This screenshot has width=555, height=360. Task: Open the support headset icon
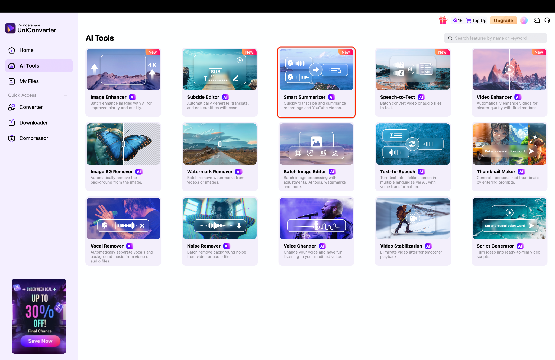click(x=547, y=20)
